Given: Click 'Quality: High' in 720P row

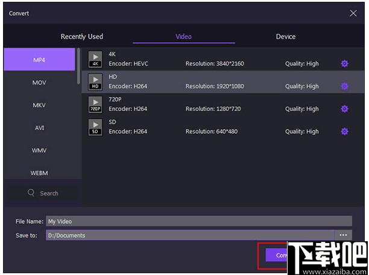Looking at the screenshot, I should tap(301, 109).
